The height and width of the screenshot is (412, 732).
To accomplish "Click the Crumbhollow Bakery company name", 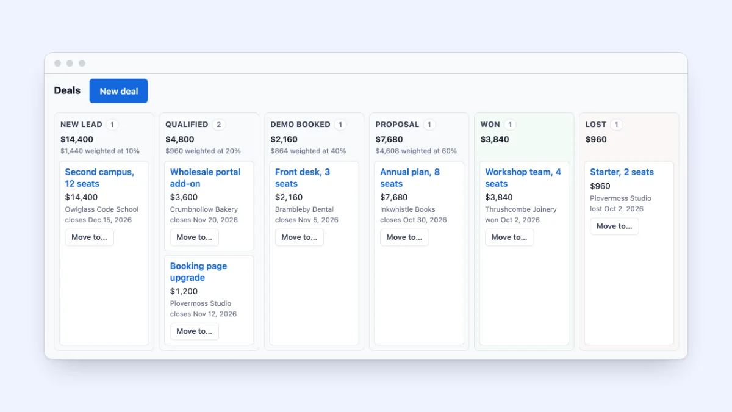I will (204, 209).
